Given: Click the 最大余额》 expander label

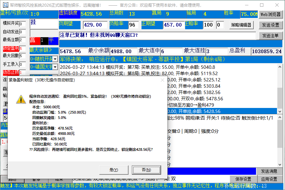Looking at the screenshot, I should pos(41,50).
